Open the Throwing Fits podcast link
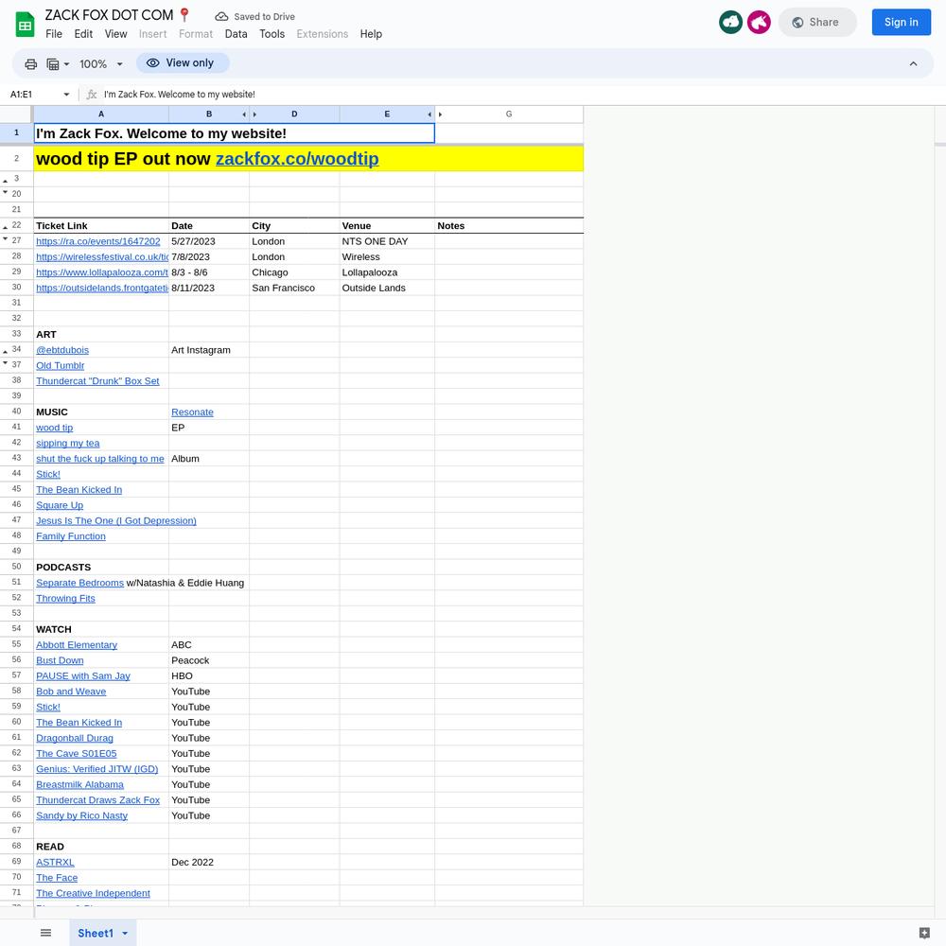Viewport: 946px width, 946px height. (x=66, y=599)
